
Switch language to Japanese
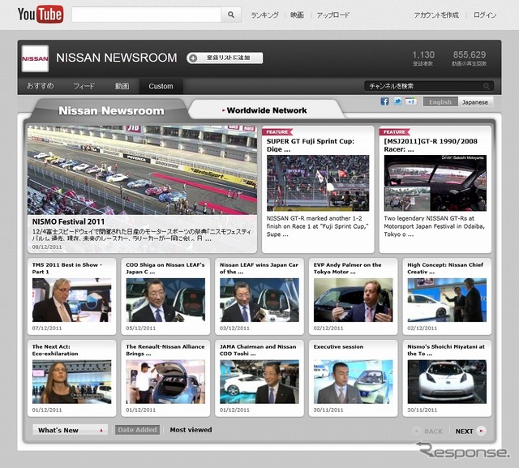pos(475,102)
